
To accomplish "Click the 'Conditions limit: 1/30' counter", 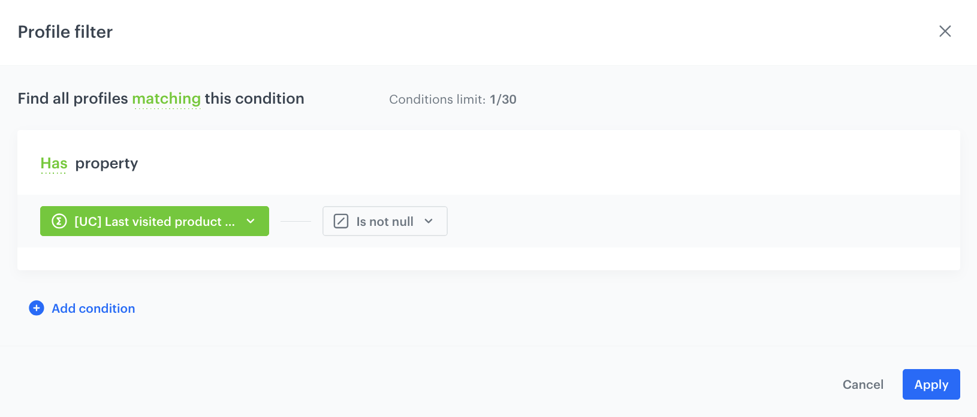I will [x=436, y=99].
